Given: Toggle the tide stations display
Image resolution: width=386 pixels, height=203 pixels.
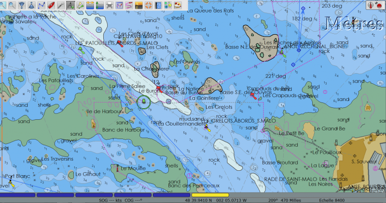Looking at the screenshot, I should (90, 5).
